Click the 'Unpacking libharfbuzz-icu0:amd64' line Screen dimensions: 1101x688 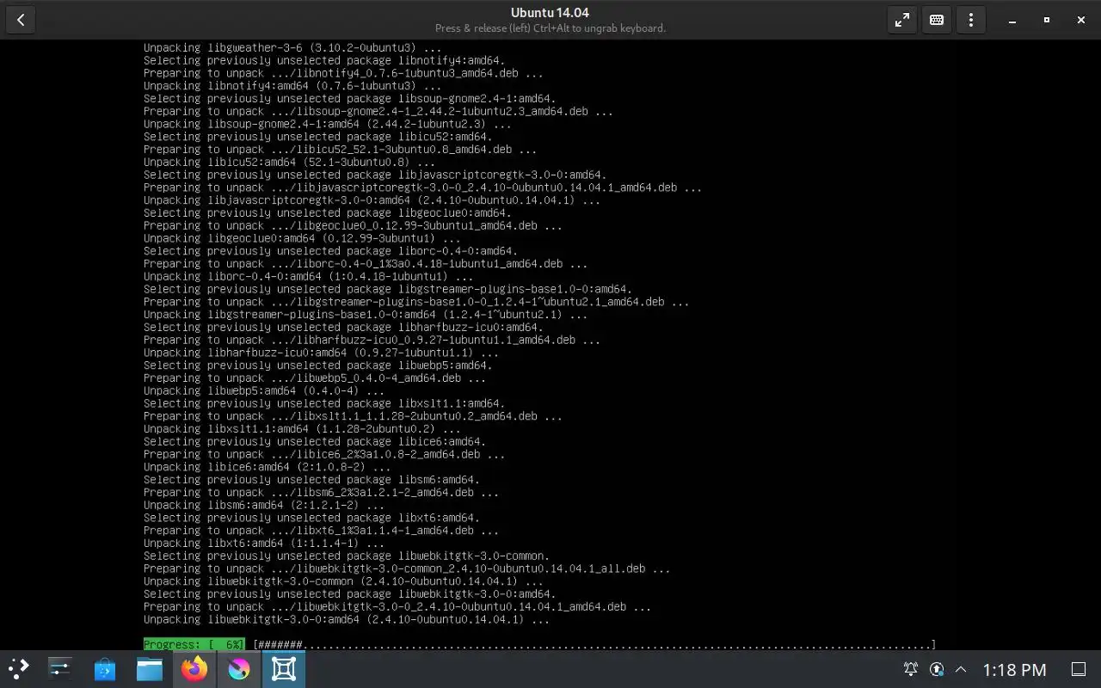(321, 353)
